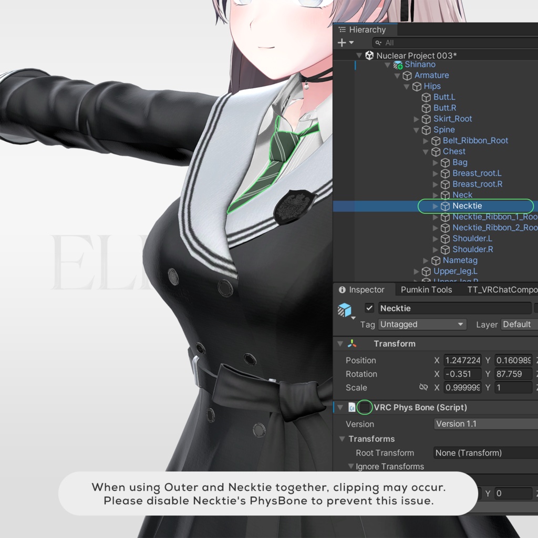Open the Pumkin Tools tab
Image resolution: width=538 pixels, height=538 pixels.
(x=427, y=290)
